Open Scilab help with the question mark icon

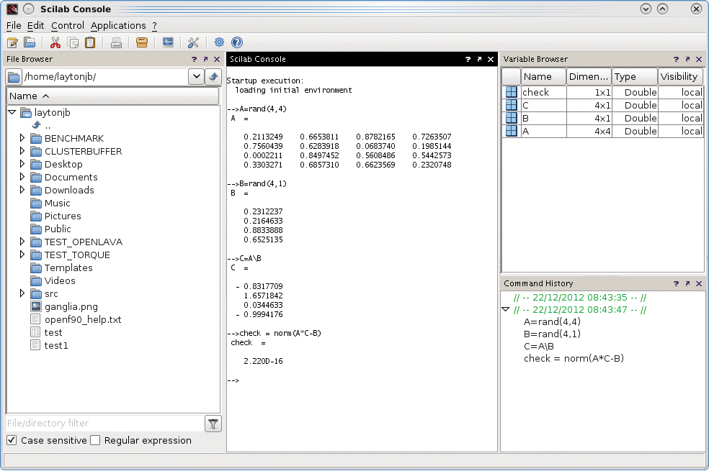pos(236,42)
